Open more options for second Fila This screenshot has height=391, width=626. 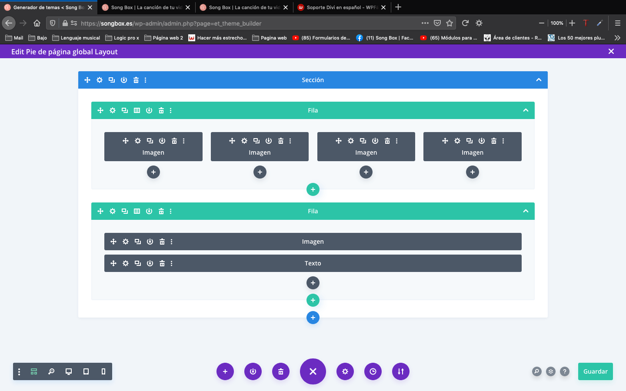click(x=171, y=211)
